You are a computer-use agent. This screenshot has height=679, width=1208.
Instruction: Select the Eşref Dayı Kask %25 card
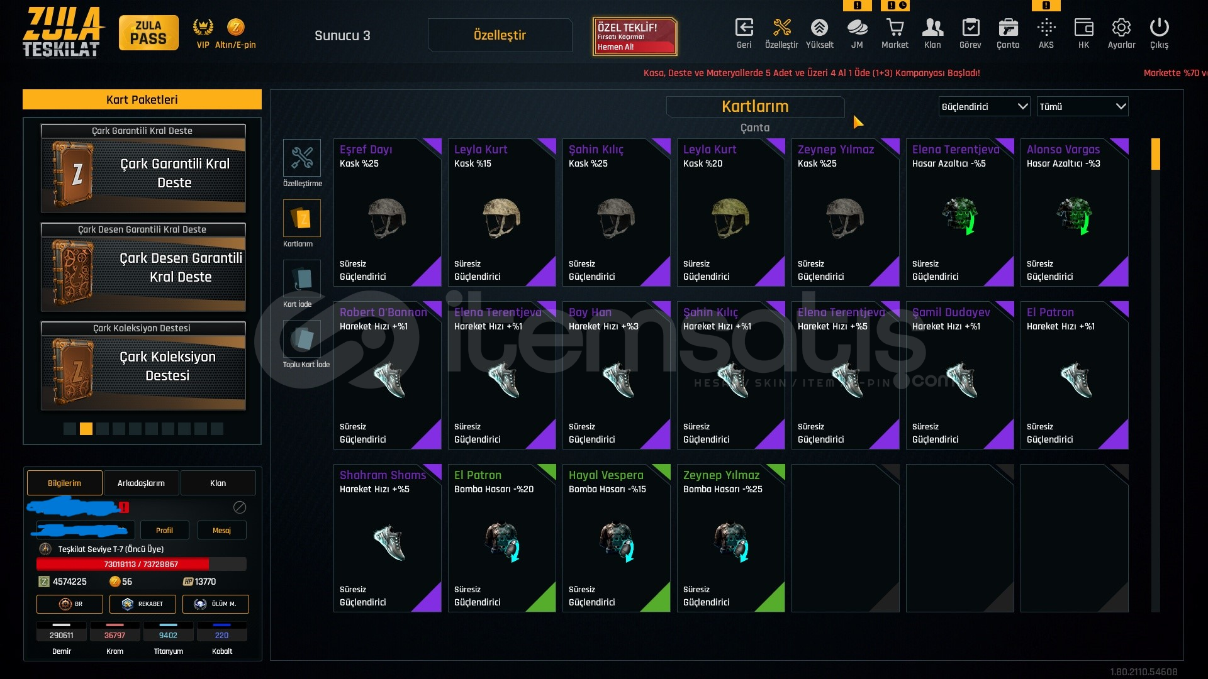click(x=387, y=213)
